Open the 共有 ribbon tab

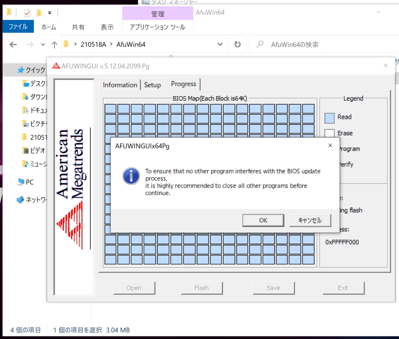pos(78,27)
